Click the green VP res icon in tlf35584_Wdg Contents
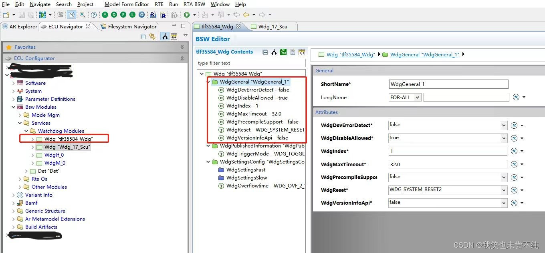The width and height of the screenshot is (545, 253). 283,52
